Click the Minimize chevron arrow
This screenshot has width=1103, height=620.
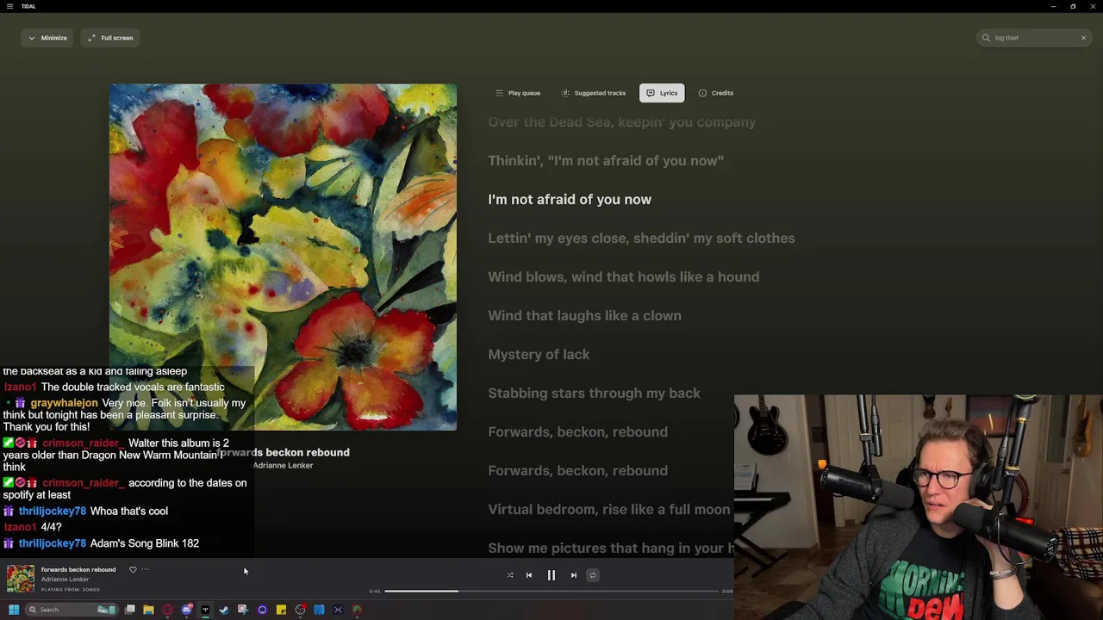pos(32,38)
